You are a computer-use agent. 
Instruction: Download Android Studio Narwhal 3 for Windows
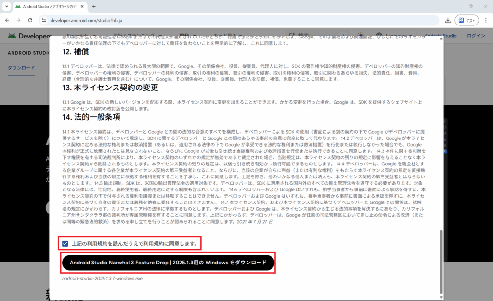coord(168,263)
